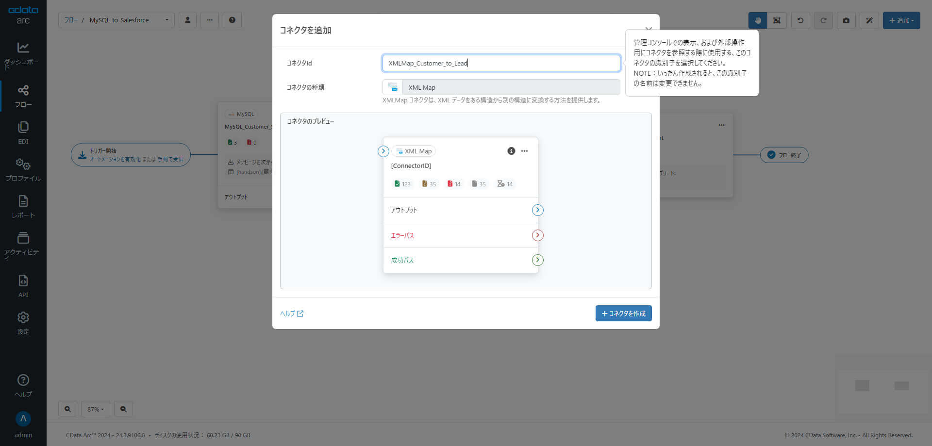This screenshot has height=446, width=932.
Task: Open the ダッシュボード dashboard in sidebar
Action: pyautogui.click(x=23, y=55)
